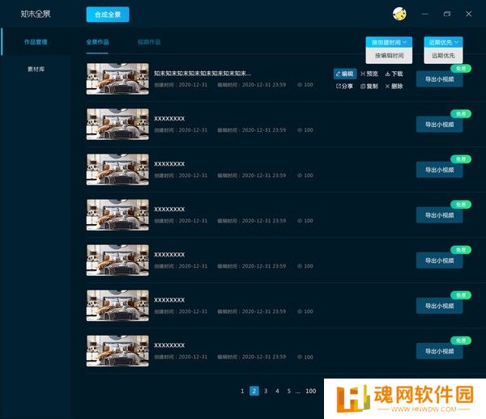This screenshot has height=419, width=486.
Task: Go to page 3 in pagination
Action: (x=266, y=391)
